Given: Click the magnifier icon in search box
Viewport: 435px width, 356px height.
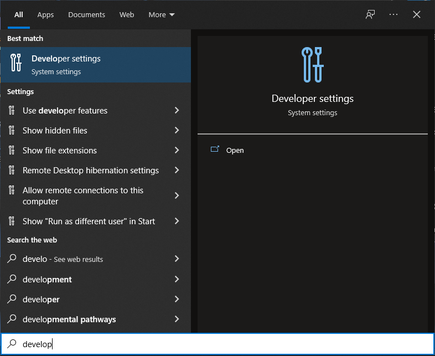Looking at the screenshot, I should pyautogui.click(x=12, y=344).
